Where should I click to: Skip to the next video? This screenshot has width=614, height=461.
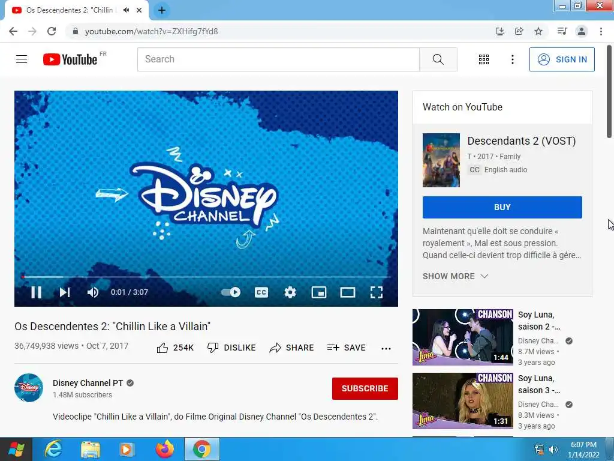tap(65, 292)
